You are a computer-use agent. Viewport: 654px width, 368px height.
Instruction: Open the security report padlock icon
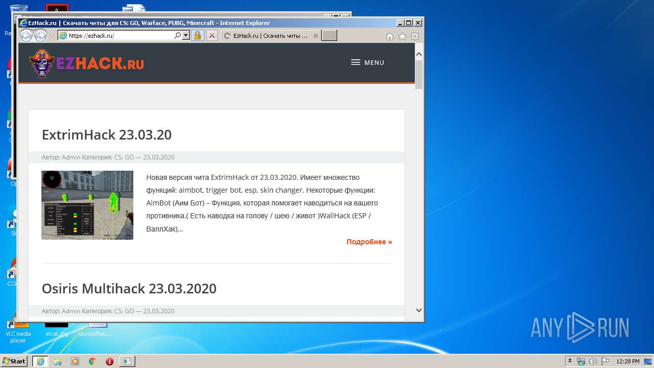[x=198, y=36]
